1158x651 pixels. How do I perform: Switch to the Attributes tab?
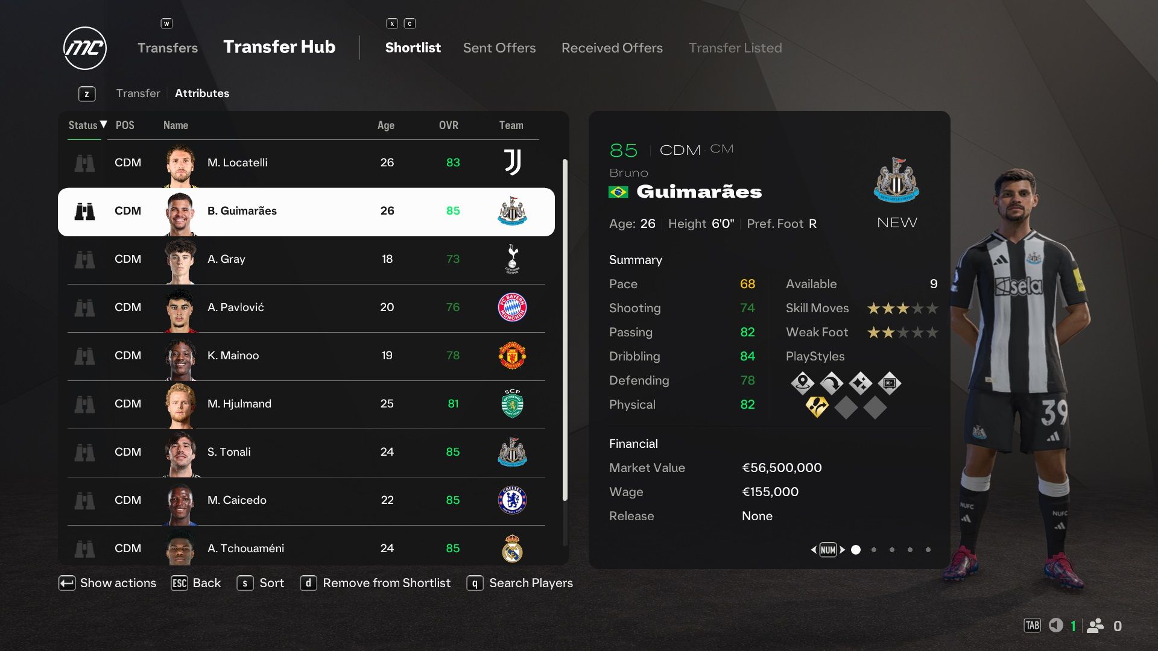click(x=202, y=93)
